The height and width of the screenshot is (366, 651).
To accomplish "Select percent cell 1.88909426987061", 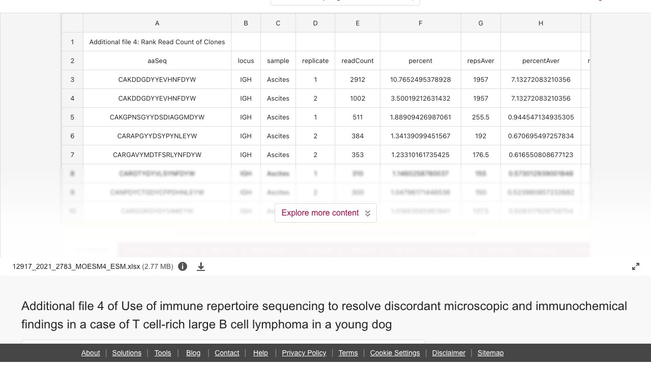I will pos(421,117).
